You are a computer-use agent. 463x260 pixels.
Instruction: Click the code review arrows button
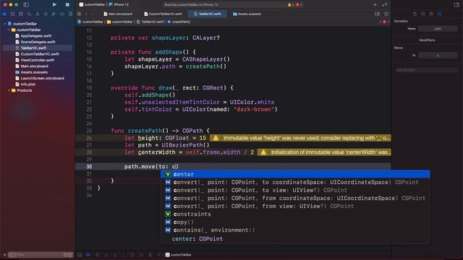(384, 5)
